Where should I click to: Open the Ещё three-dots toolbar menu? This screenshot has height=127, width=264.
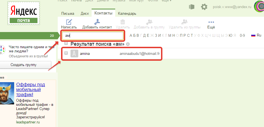[211, 22]
